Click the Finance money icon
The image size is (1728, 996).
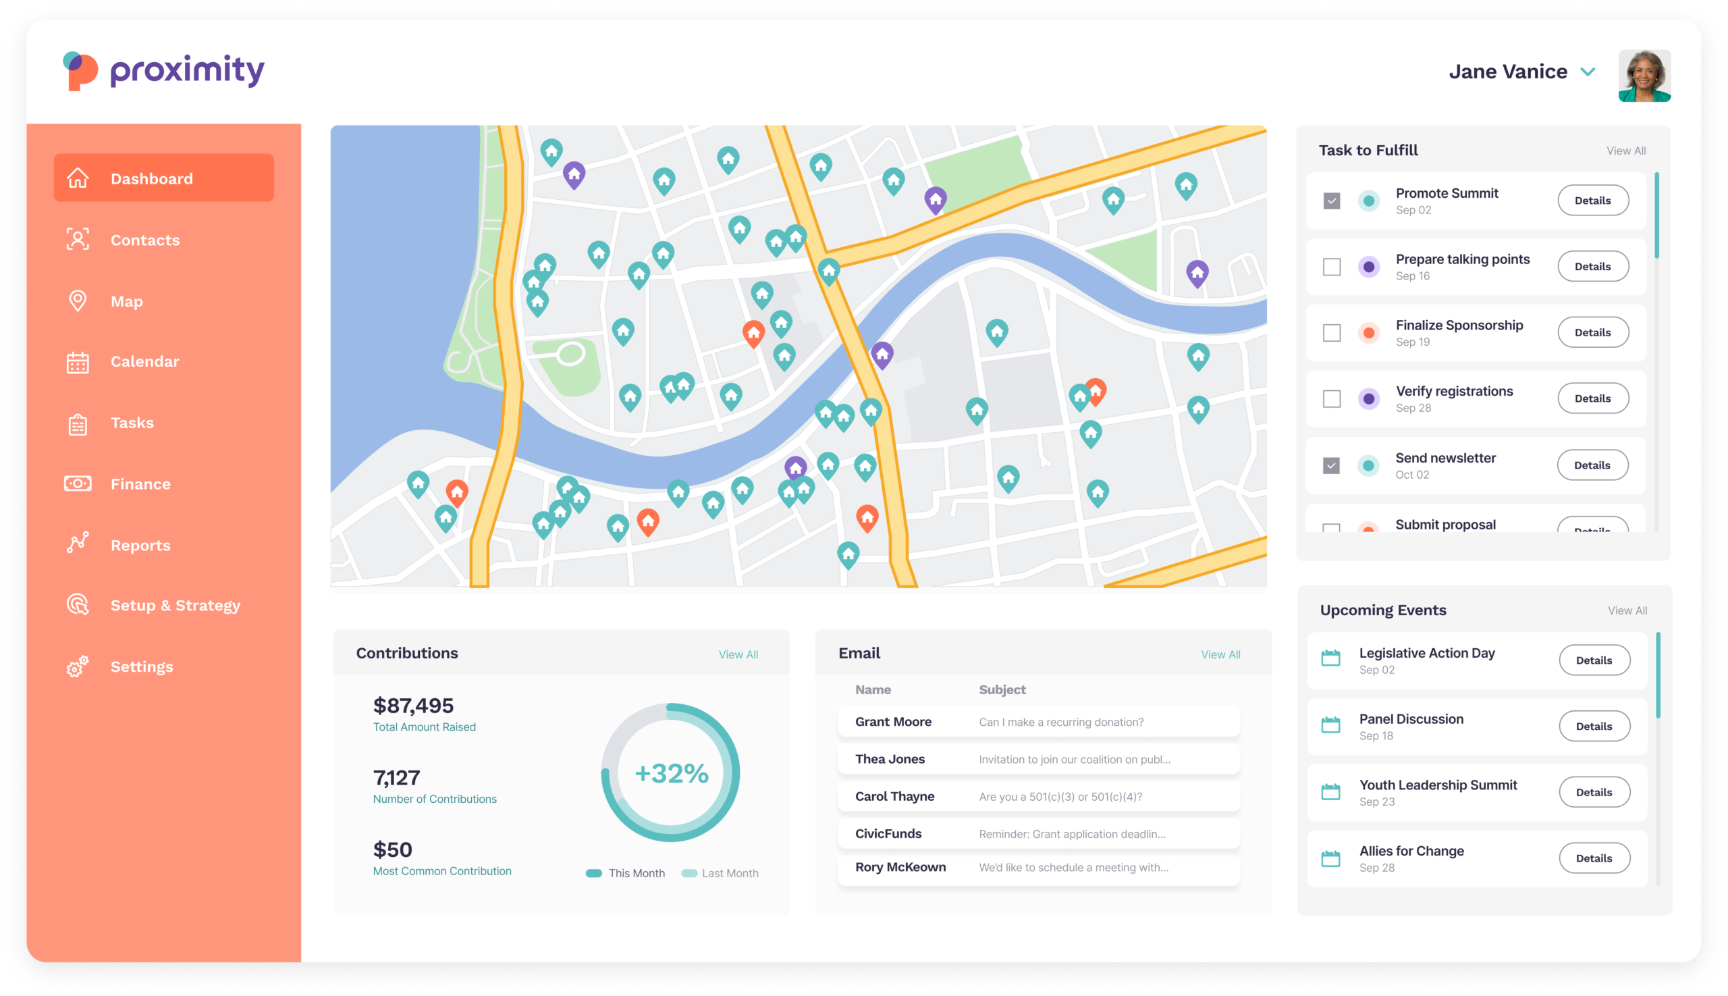coord(77,483)
